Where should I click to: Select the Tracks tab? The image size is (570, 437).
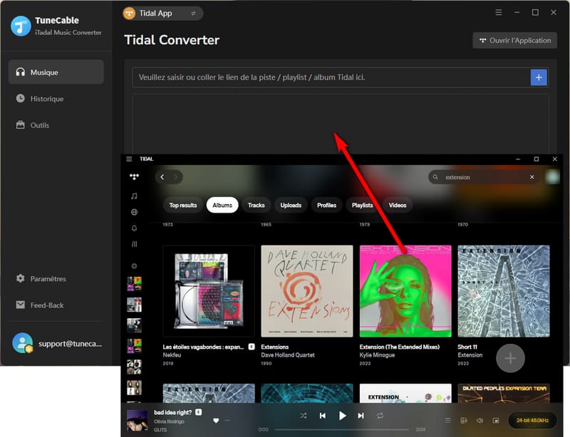tap(256, 205)
